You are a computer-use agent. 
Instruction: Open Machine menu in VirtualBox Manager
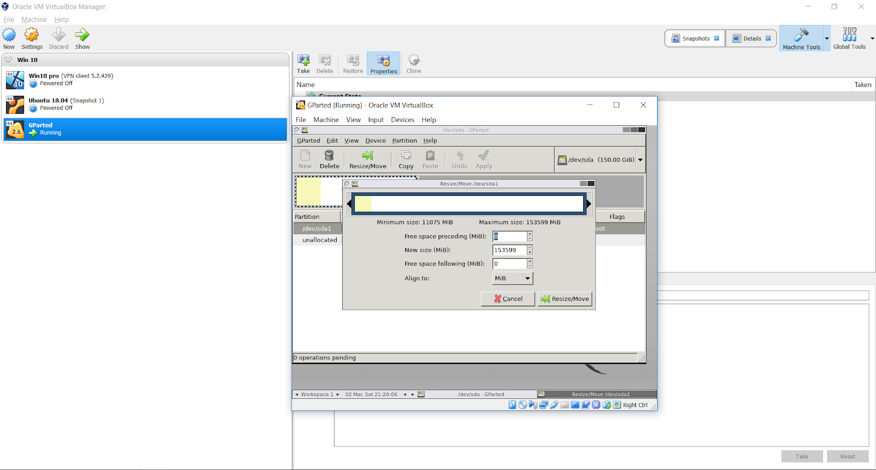pos(34,20)
